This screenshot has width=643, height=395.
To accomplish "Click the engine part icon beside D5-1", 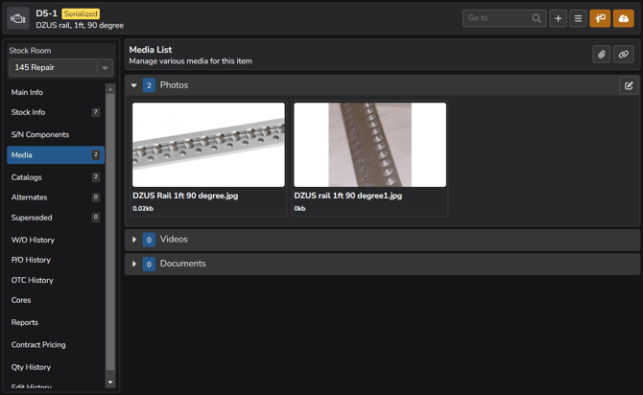I will 18,18.
